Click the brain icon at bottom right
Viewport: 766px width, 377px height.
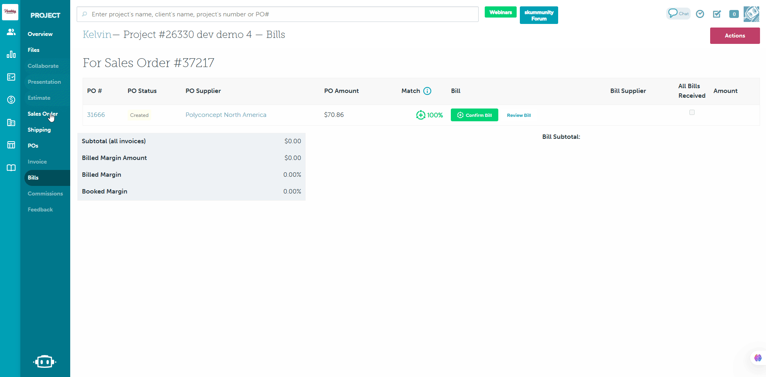click(x=758, y=358)
